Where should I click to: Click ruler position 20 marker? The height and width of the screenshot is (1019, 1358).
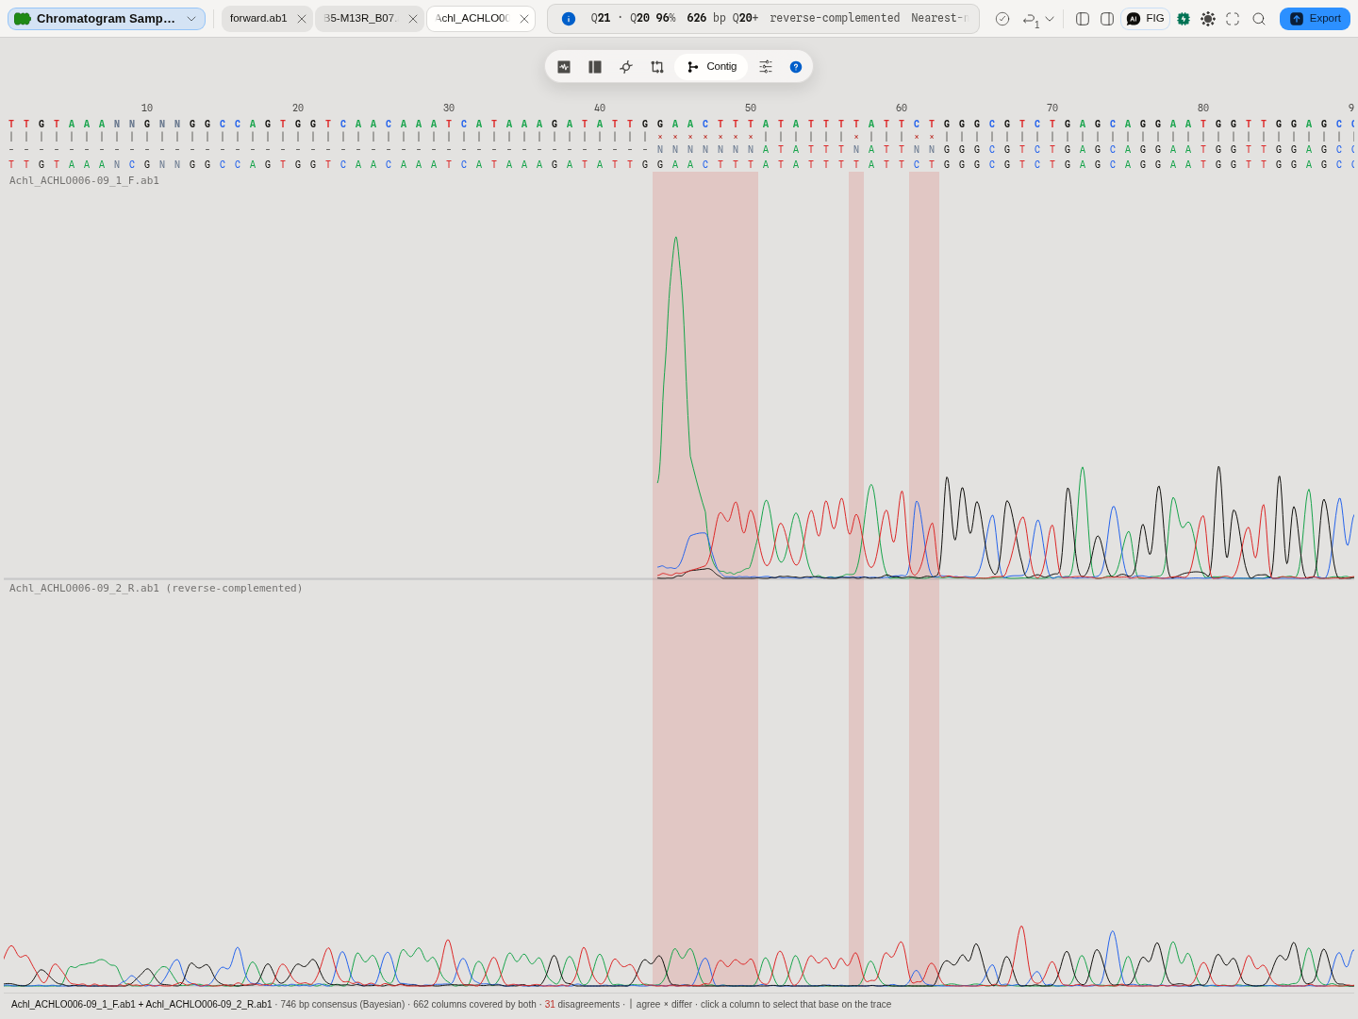[x=298, y=109]
